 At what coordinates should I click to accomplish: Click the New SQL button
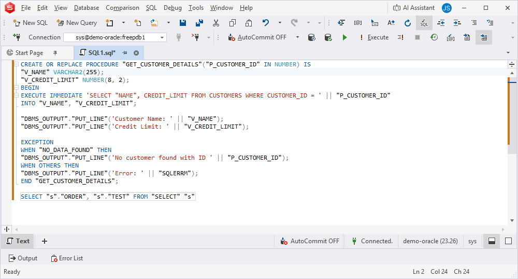click(x=30, y=23)
